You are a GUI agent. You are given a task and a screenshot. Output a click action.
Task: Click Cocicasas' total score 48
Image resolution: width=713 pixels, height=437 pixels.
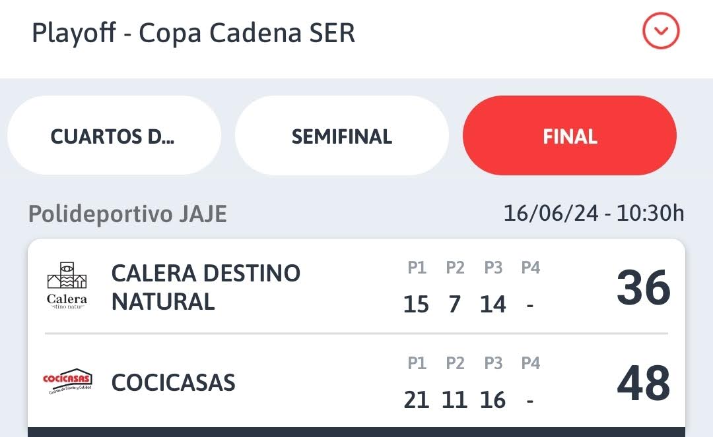click(x=644, y=384)
